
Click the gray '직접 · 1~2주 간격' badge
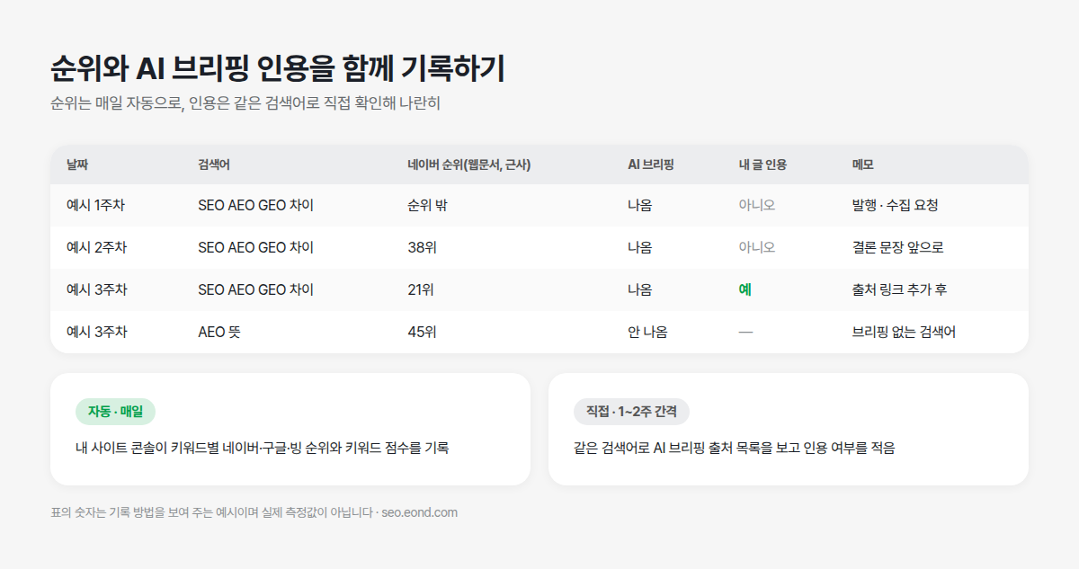[x=631, y=412]
